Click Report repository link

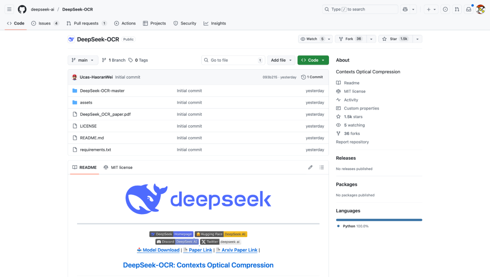click(x=352, y=142)
